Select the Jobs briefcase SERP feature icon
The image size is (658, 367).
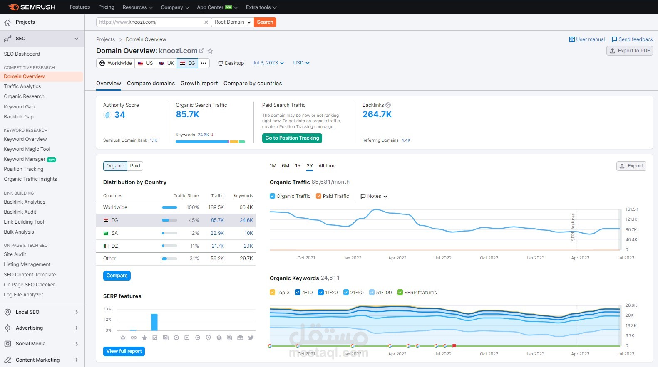[x=240, y=338]
